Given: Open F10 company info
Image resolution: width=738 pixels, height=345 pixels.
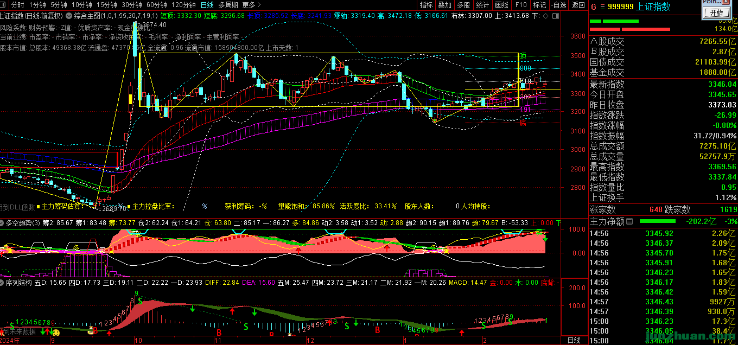Looking at the screenshot, I should [x=521, y=5].
